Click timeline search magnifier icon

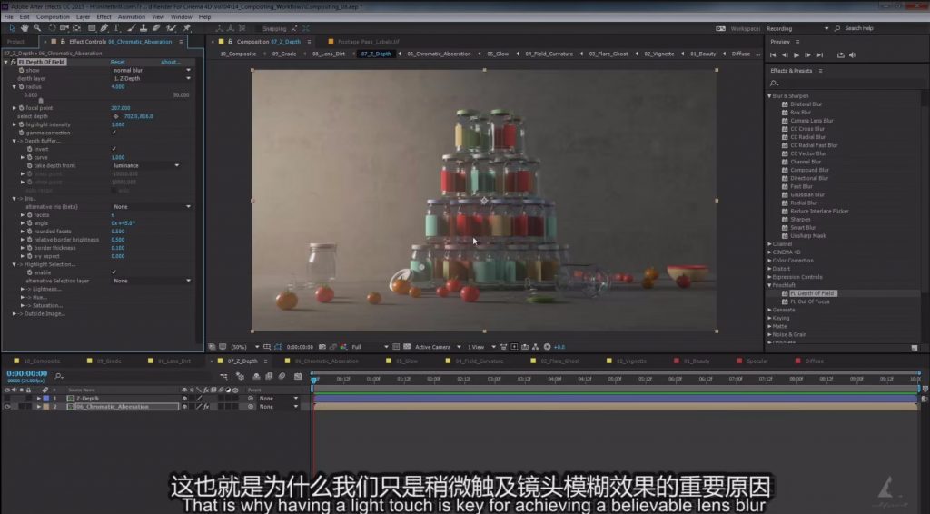point(59,376)
